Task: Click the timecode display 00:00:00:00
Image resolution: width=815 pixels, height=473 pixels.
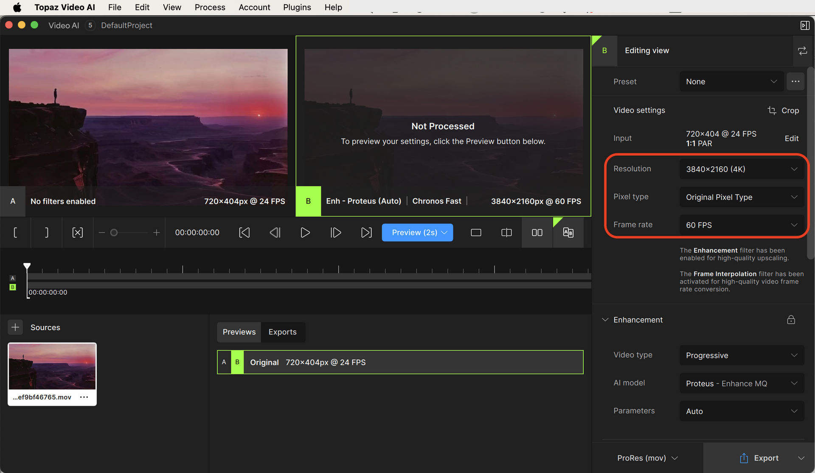Action: tap(197, 232)
